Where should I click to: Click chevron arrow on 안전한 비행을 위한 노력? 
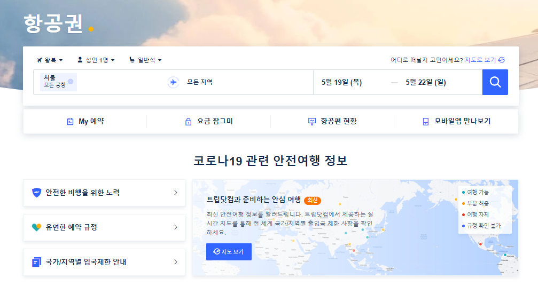click(x=176, y=193)
